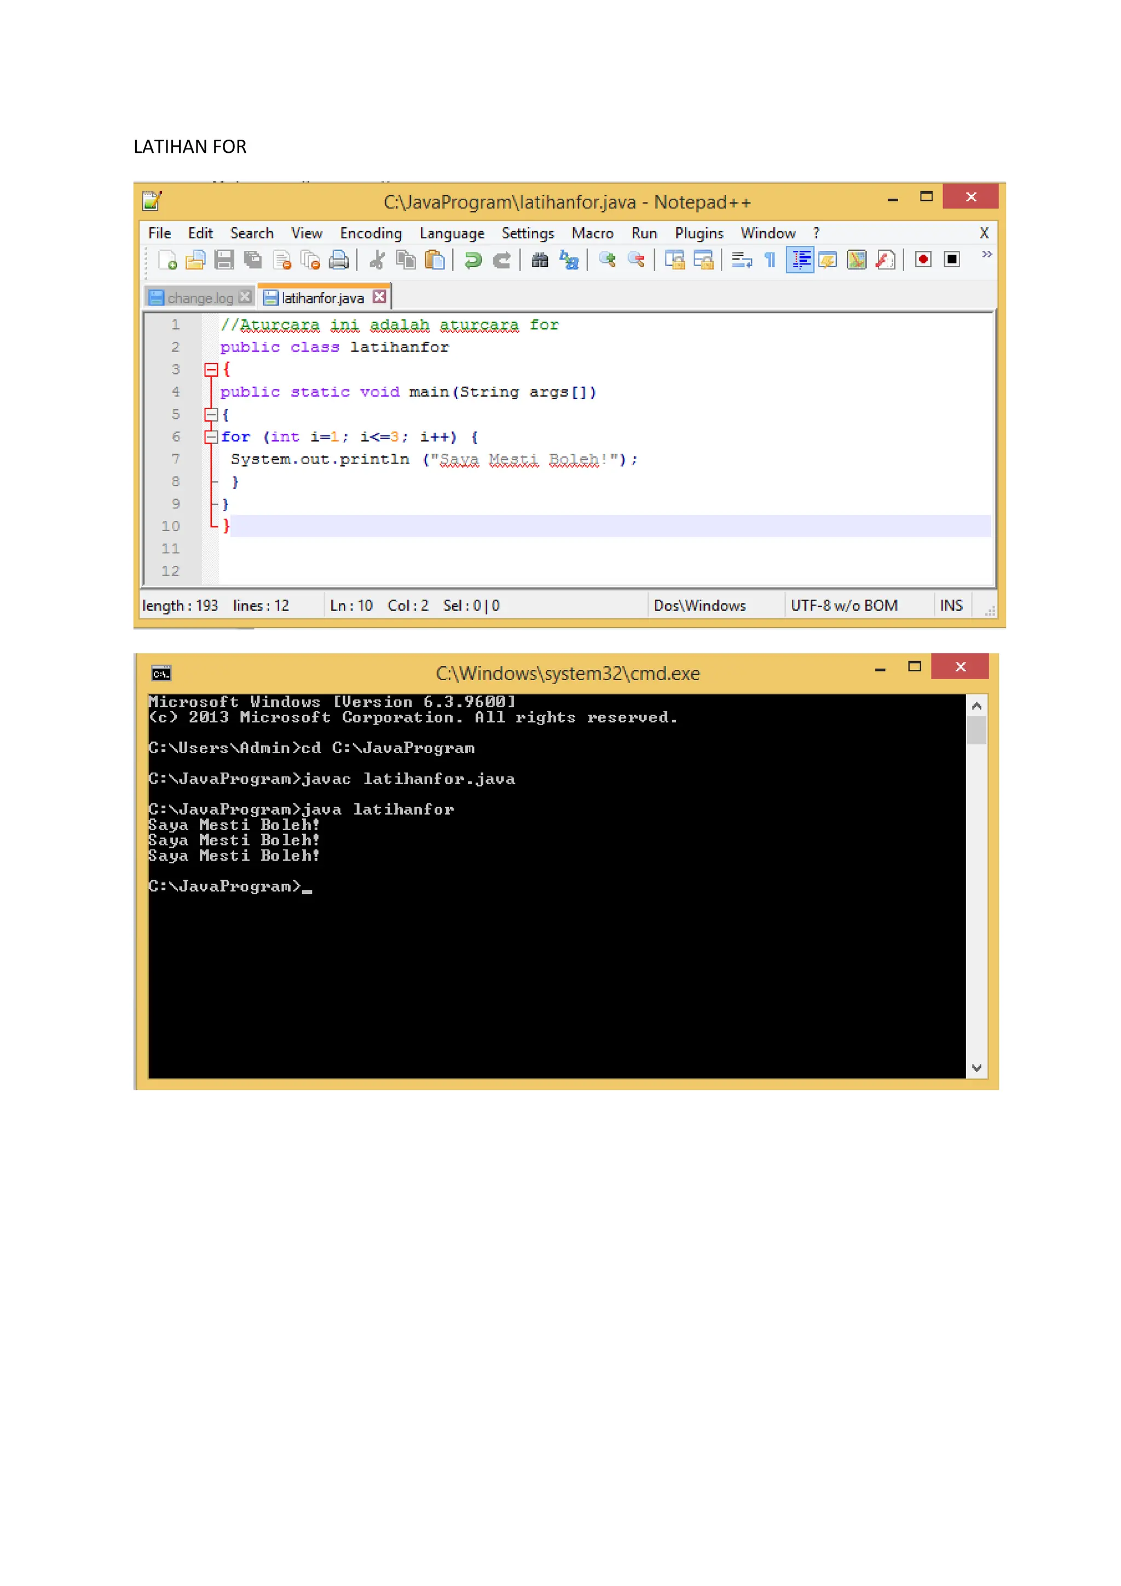Viewport: 1121px width, 1586px height.
Task: Click the Print icon
Action: tap(339, 260)
